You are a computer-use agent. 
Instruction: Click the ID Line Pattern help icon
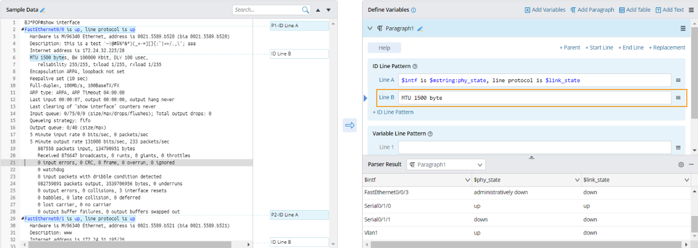point(415,66)
